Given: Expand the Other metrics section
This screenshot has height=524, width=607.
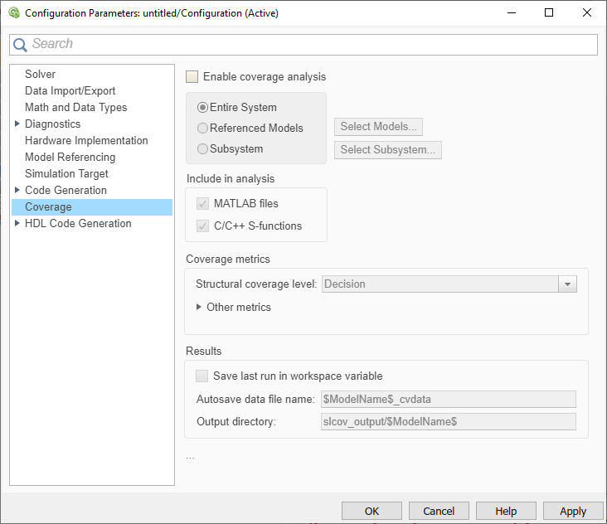Looking at the screenshot, I should click(x=199, y=307).
